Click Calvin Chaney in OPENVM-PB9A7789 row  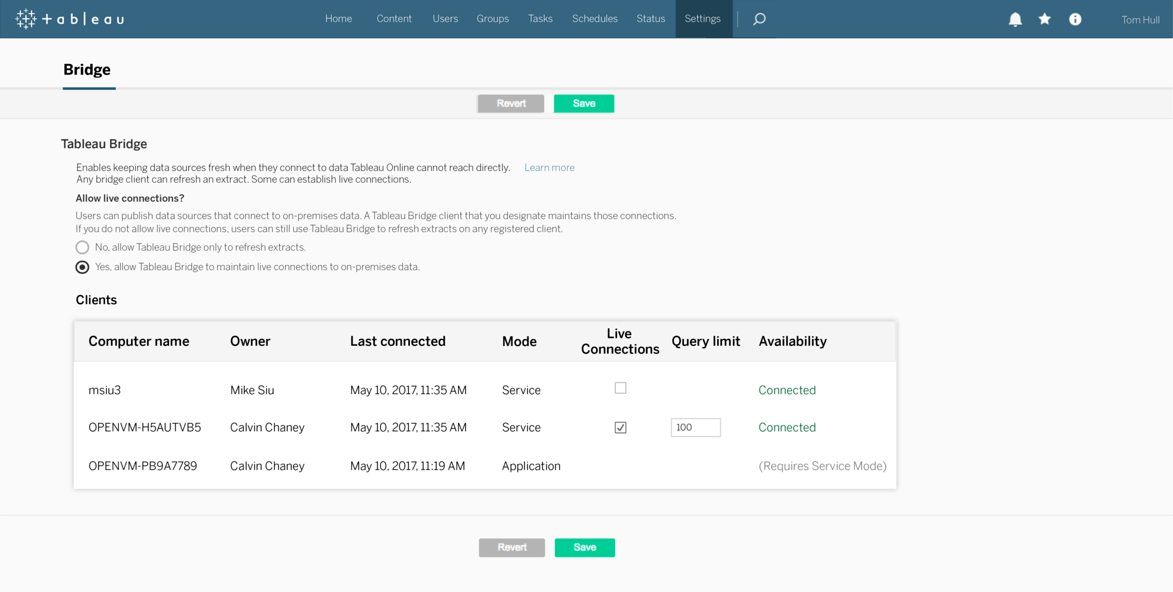click(x=267, y=466)
